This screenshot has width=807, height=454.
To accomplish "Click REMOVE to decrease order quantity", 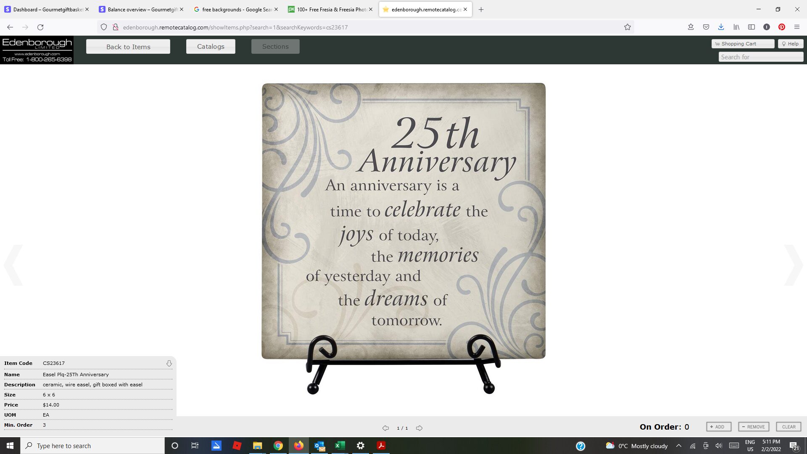I will click(x=754, y=427).
